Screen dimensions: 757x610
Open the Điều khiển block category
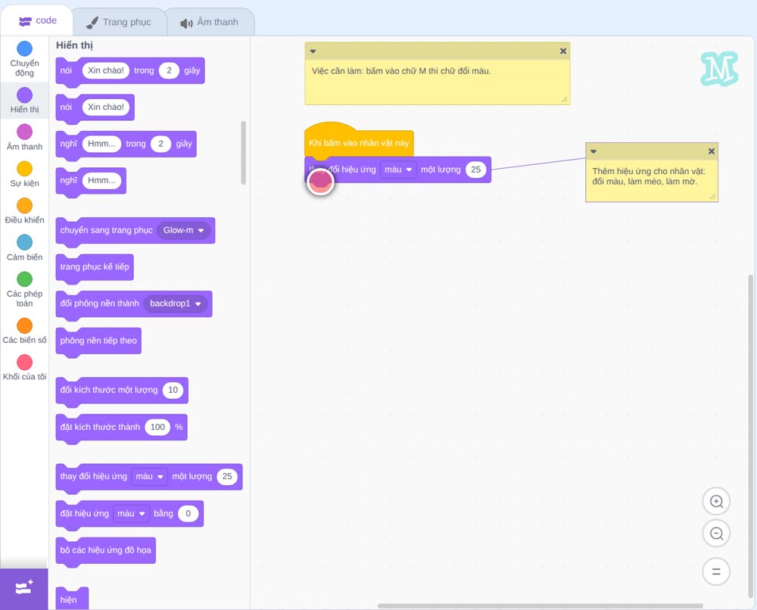tap(25, 211)
